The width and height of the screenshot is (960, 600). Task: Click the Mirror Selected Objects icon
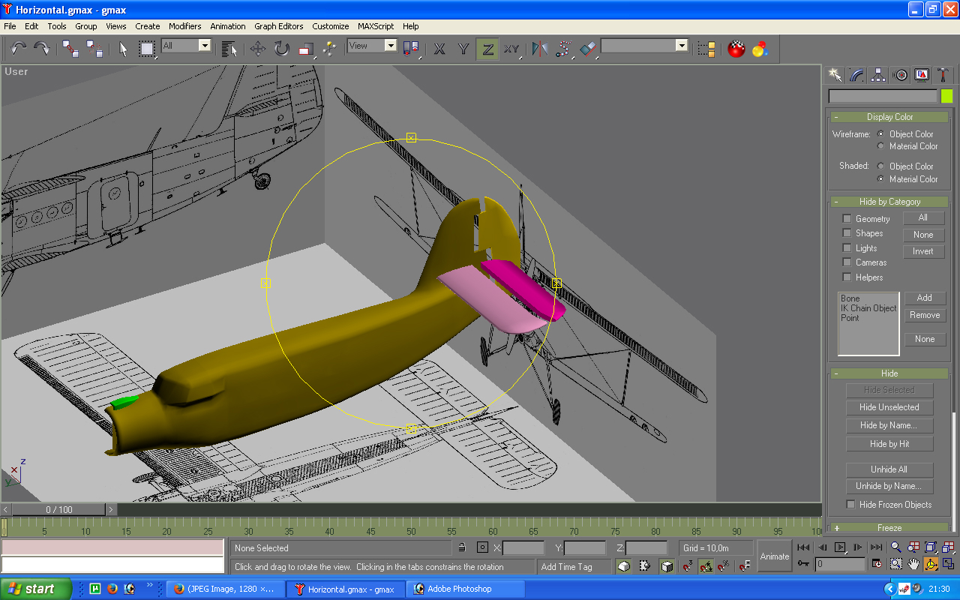(x=539, y=49)
